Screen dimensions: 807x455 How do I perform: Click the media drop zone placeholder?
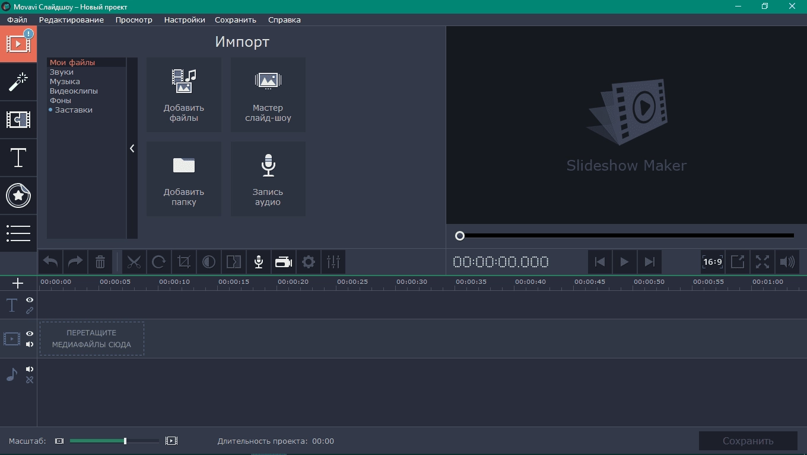pyautogui.click(x=91, y=338)
